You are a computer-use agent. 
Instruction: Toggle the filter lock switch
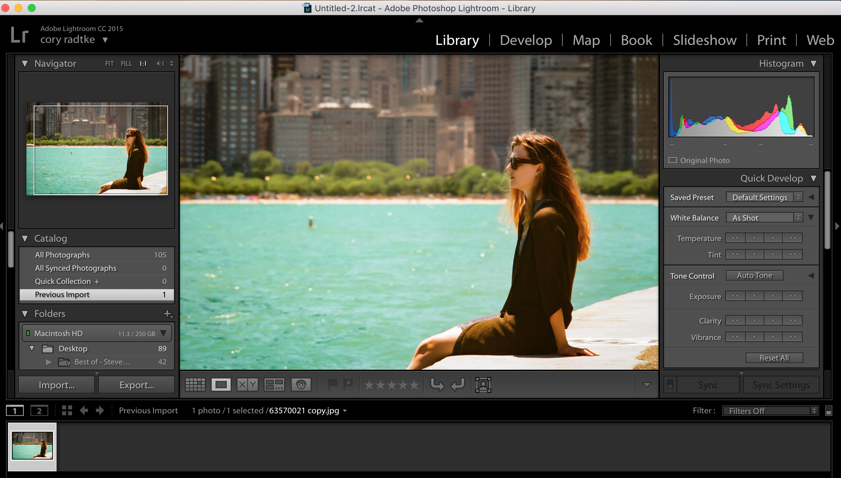click(828, 411)
